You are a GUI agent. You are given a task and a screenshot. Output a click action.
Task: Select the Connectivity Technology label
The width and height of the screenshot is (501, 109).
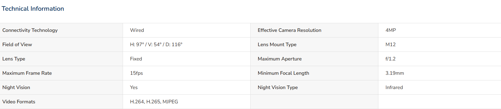pyautogui.click(x=30, y=30)
